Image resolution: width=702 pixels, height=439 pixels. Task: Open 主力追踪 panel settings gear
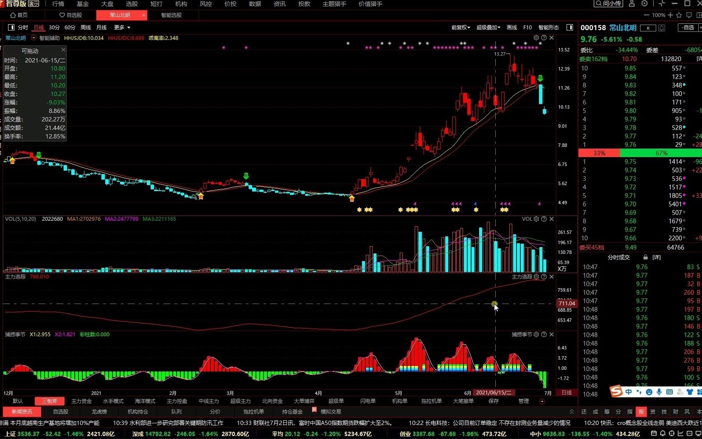tap(536, 277)
